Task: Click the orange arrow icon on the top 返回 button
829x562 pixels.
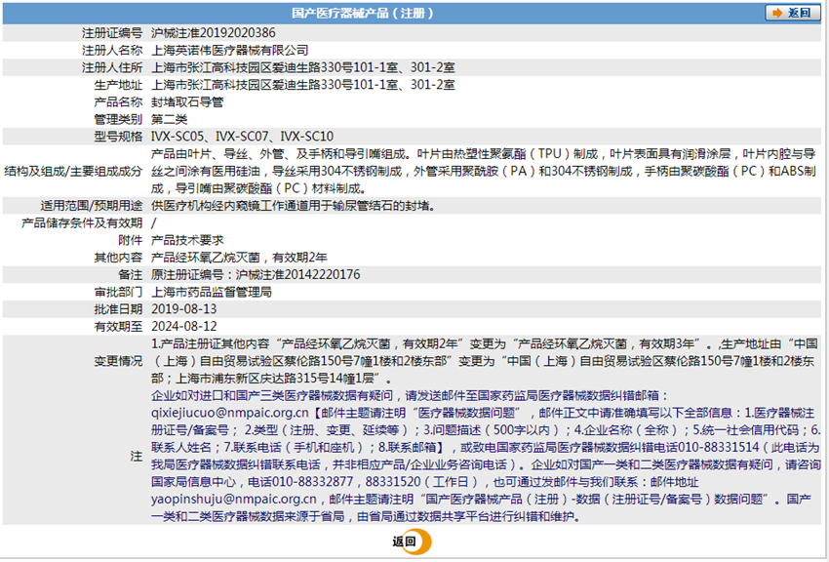Action: pos(776,13)
